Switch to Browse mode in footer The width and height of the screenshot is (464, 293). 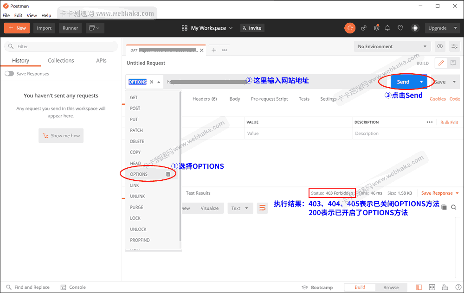(x=391, y=287)
